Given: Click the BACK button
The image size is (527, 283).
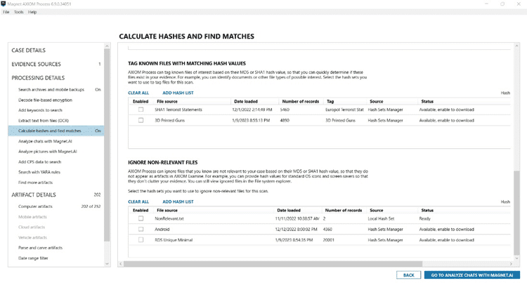Looking at the screenshot, I should click(x=409, y=275).
